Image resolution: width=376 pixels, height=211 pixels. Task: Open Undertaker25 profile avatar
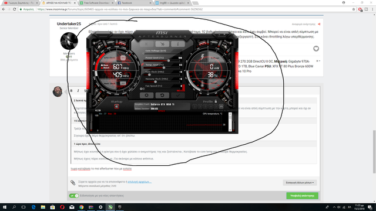click(x=69, y=41)
